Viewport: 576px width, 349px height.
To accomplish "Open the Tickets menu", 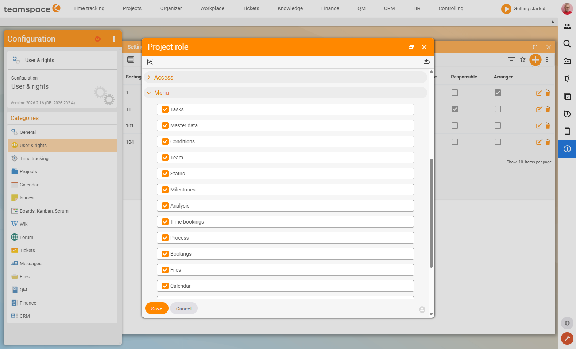I will tap(251, 8).
